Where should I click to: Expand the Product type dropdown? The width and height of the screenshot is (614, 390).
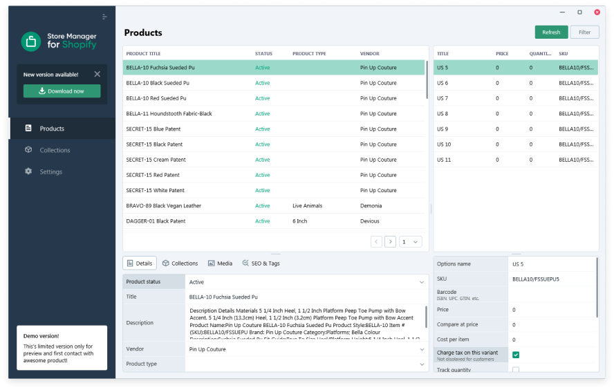coord(422,364)
